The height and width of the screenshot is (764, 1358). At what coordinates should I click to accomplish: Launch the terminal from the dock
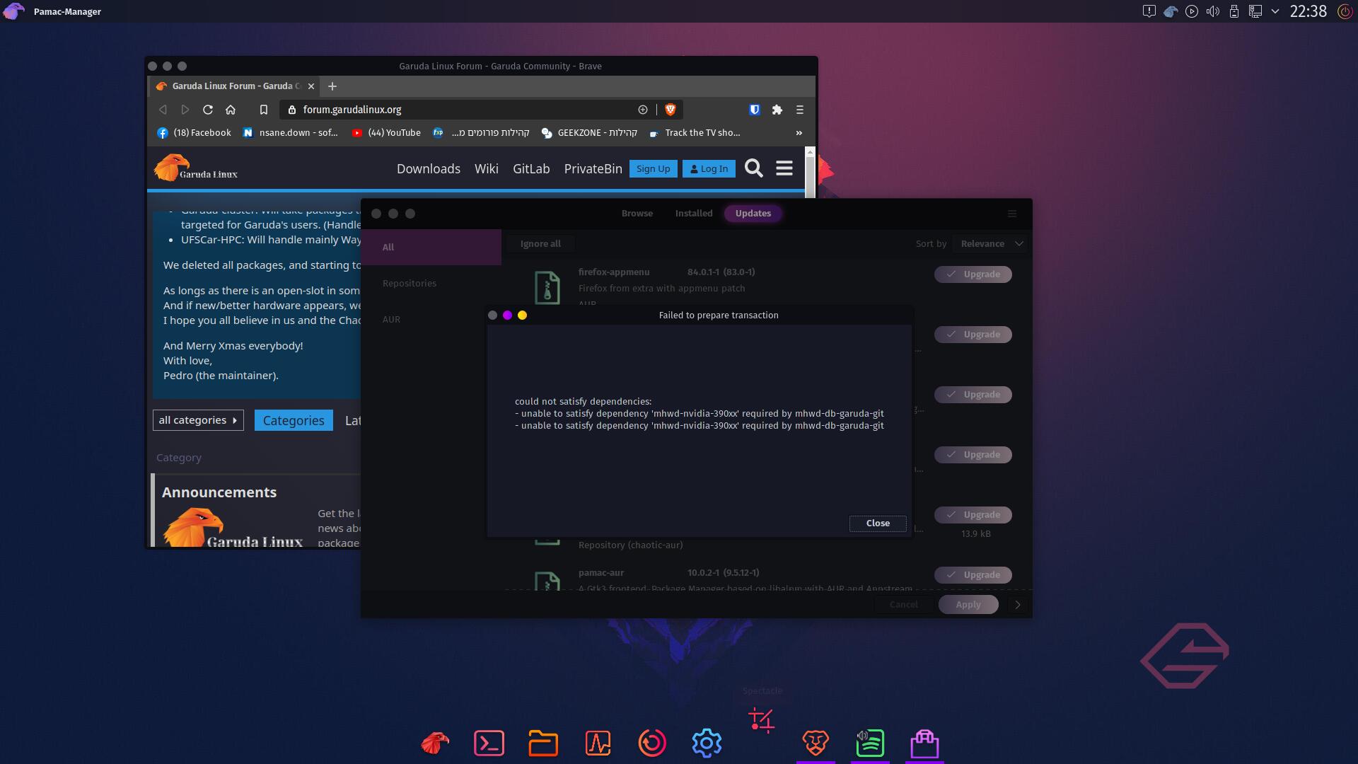(489, 743)
